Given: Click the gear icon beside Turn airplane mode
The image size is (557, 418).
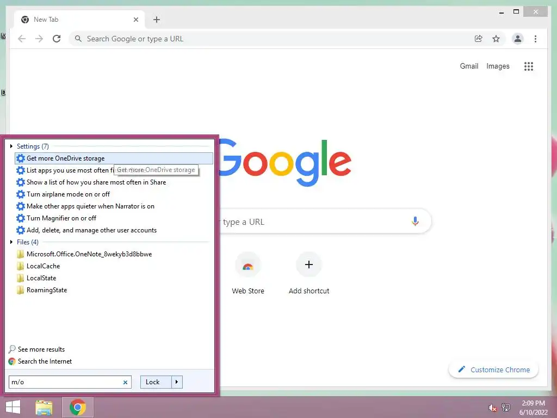Looking at the screenshot, I should pyautogui.click(x=21, y=194).
